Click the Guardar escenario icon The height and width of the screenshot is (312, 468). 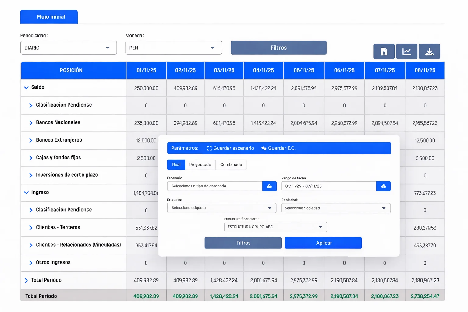point(209,148)
